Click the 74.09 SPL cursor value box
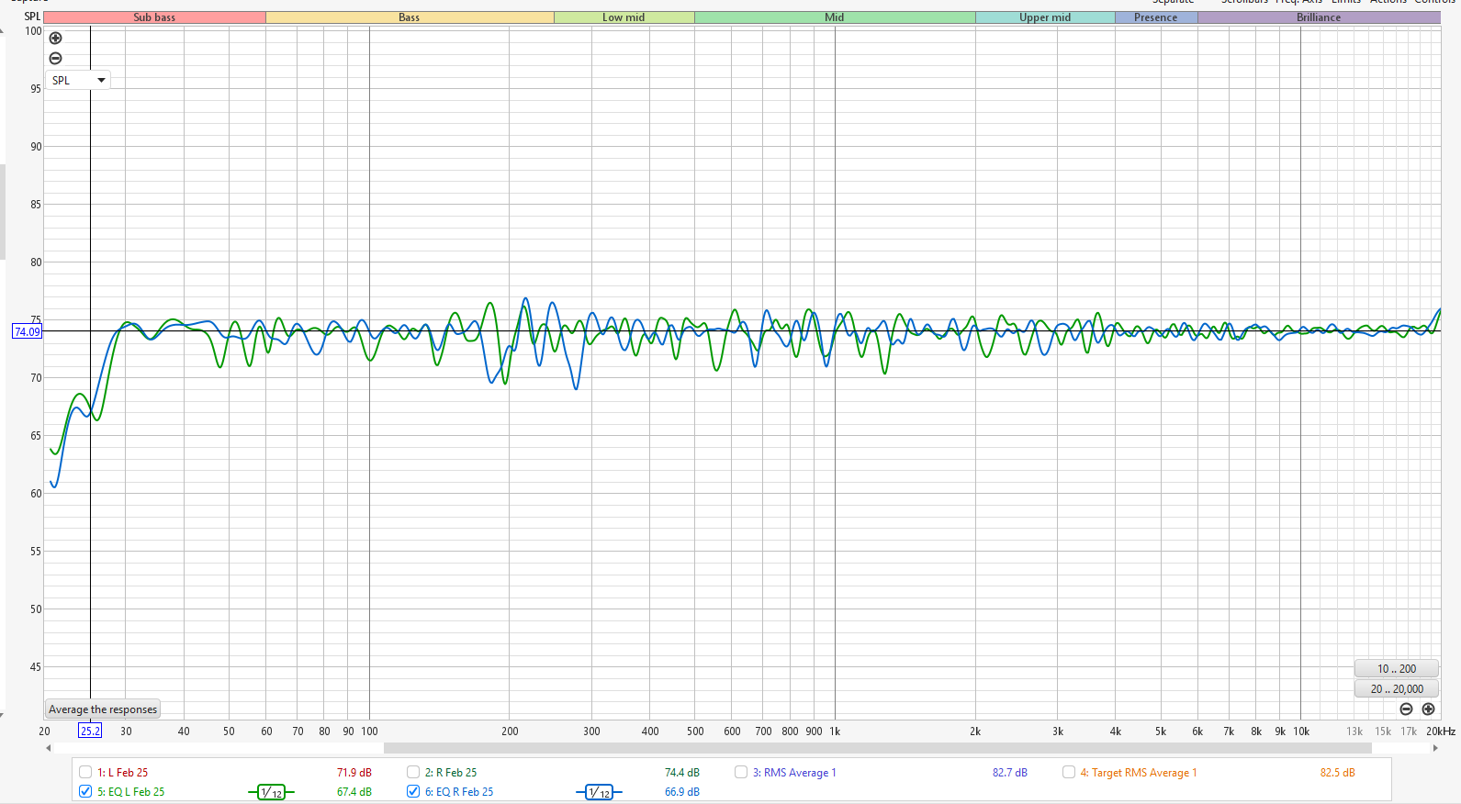Screen dimensions: 1461x804 point(27,331)
